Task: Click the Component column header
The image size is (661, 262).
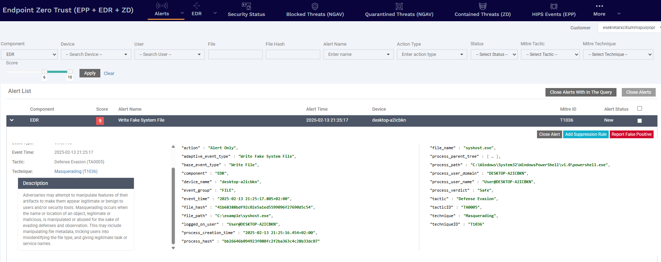Action: pyautogui.click(x=42, y=109)
